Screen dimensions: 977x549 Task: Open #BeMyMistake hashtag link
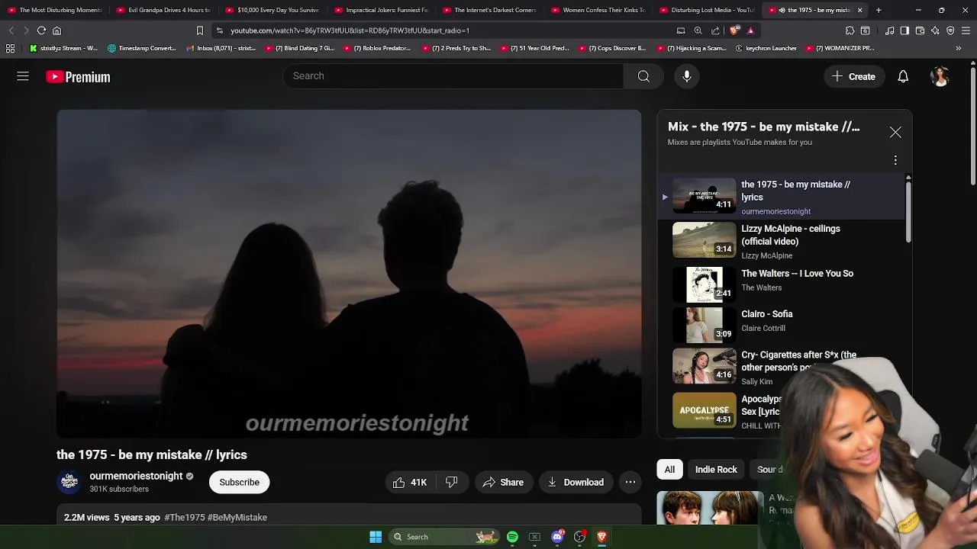point(237,517)
